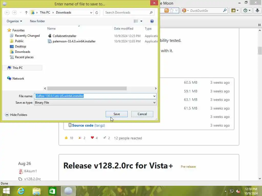The width and height of the screenshot is (262, 196).
Task: Click the DuckDuckGo search field in Pale Moon
Action: point(206,11)
